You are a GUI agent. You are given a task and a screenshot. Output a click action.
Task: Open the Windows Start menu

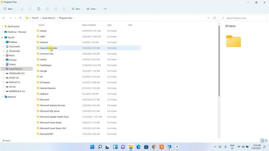[x=92, y=147]
